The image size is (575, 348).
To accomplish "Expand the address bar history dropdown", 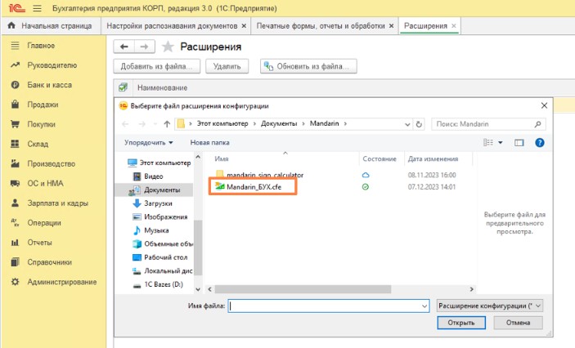I will coord(407,124).
